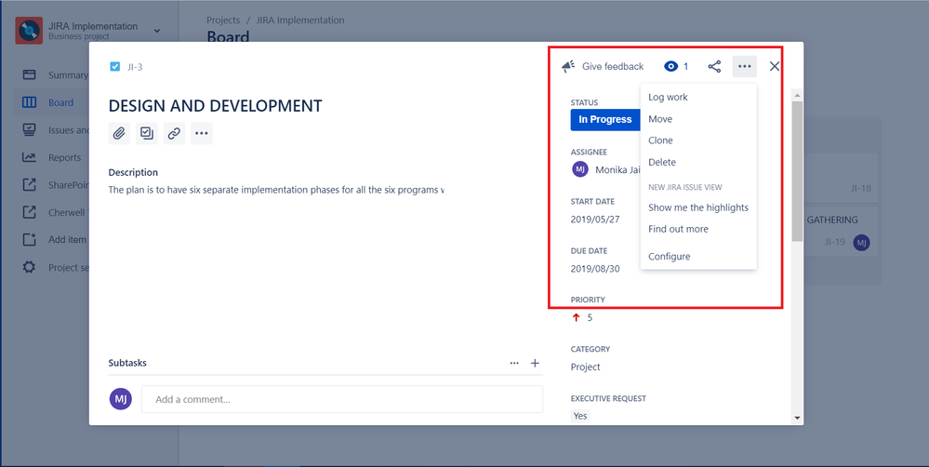Image resolution: width=929 pixels, height=467 pixels.
Task: Click the dialog's vertical scrollbar thumb
Action: (798, 170)
